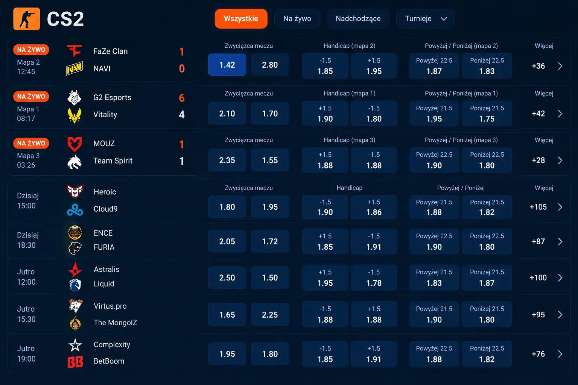Image resolution: width=578 pixels, height=385 pixels.
Task: Open the arrow for Virtus.pro vs The MongolZ
Action: pos(560,315)
